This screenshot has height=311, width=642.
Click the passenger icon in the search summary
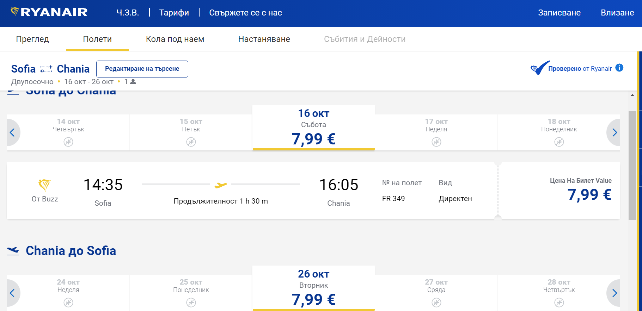tap(133, 82)
